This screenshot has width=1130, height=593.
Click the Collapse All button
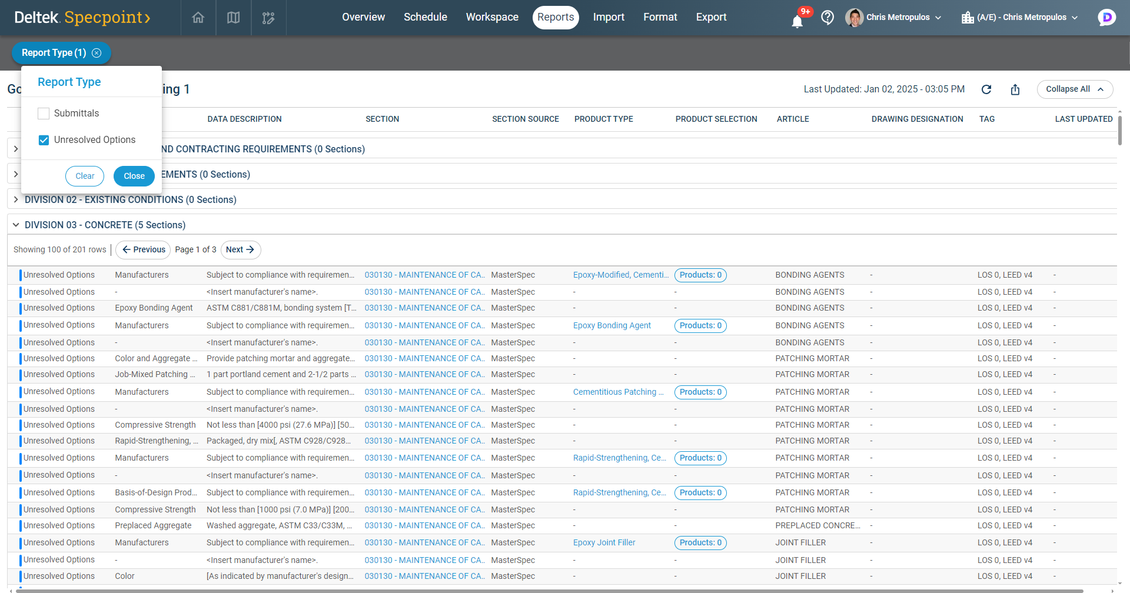1074,89
